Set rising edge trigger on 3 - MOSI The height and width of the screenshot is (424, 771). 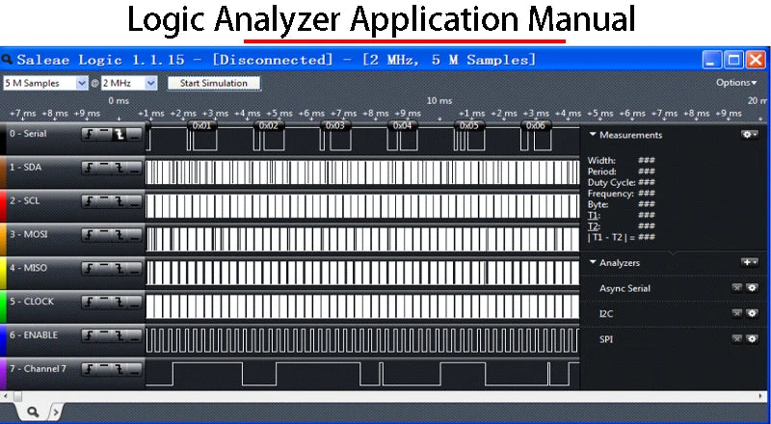[x=89, y=235]
